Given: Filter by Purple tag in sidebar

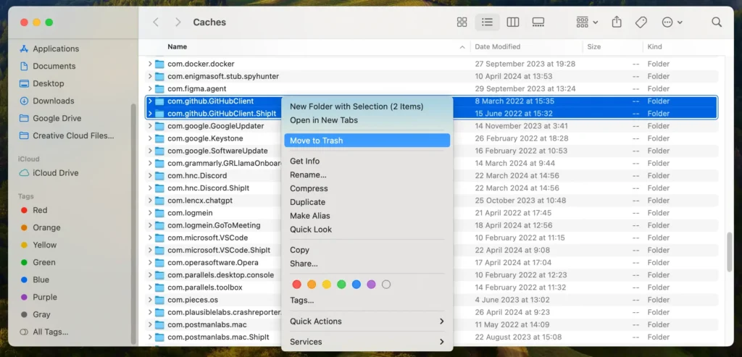Looking at the screenshot, I should pos(44,297).
